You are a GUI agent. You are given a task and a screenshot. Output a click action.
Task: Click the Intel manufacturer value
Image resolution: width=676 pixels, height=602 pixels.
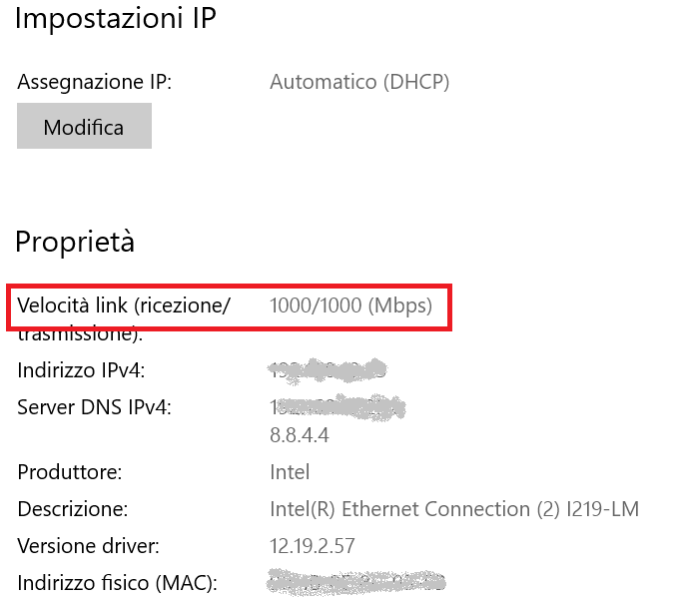pos(290,472)
